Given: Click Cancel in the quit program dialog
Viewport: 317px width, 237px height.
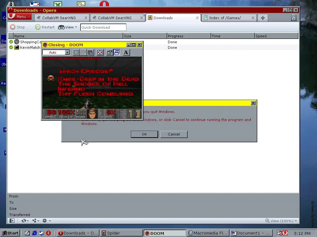Looking at the screenshot, I should [174, 134].
